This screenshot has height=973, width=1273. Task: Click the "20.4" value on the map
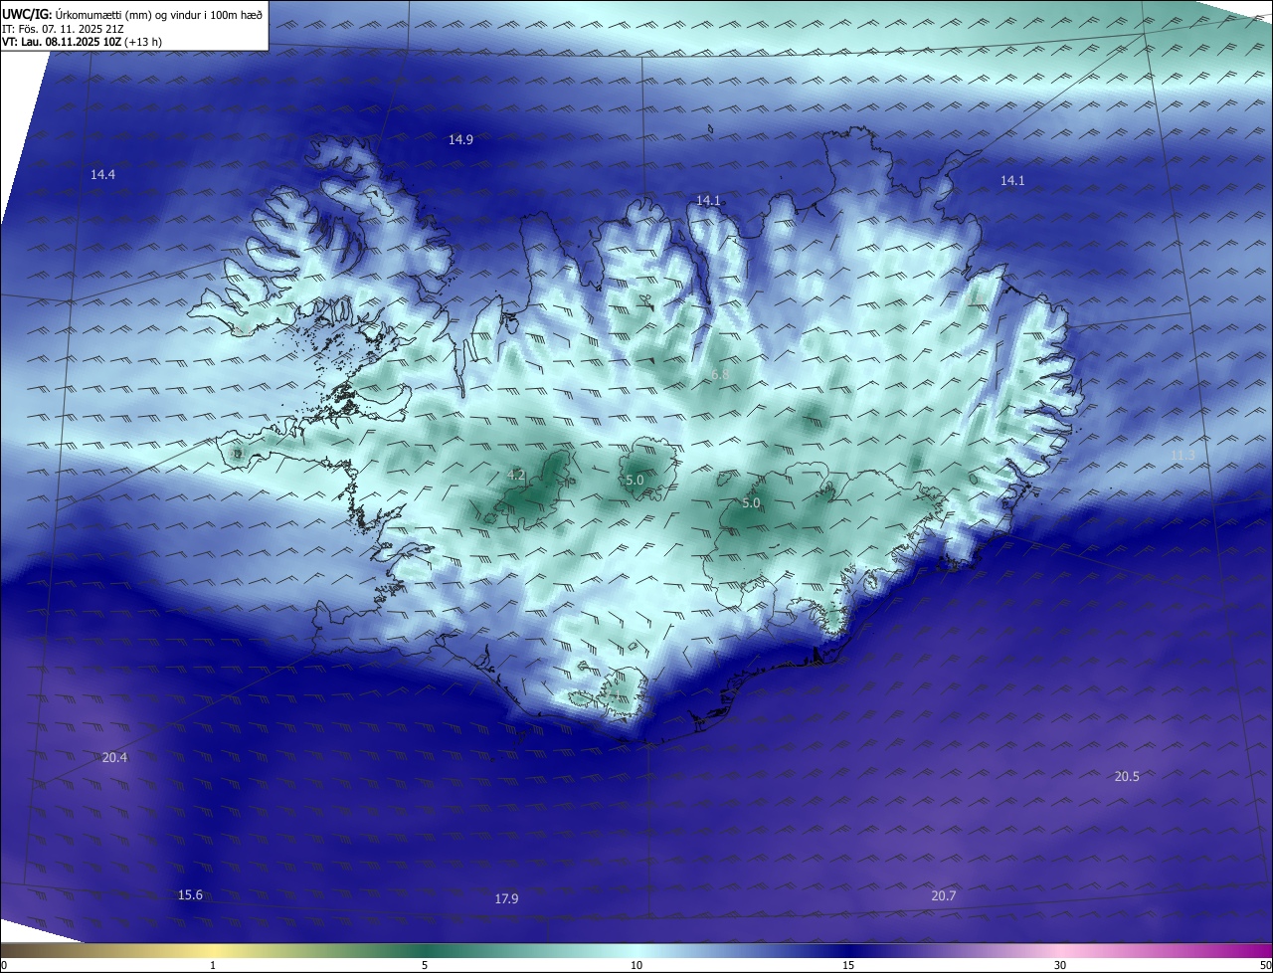click(x=114, y=758)
